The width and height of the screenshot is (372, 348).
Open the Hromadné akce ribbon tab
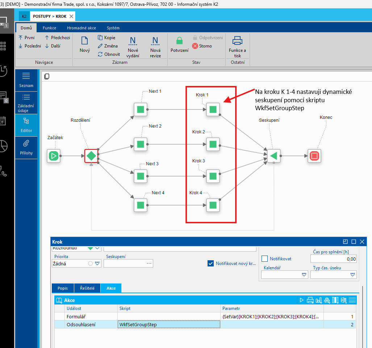(81, 28)
